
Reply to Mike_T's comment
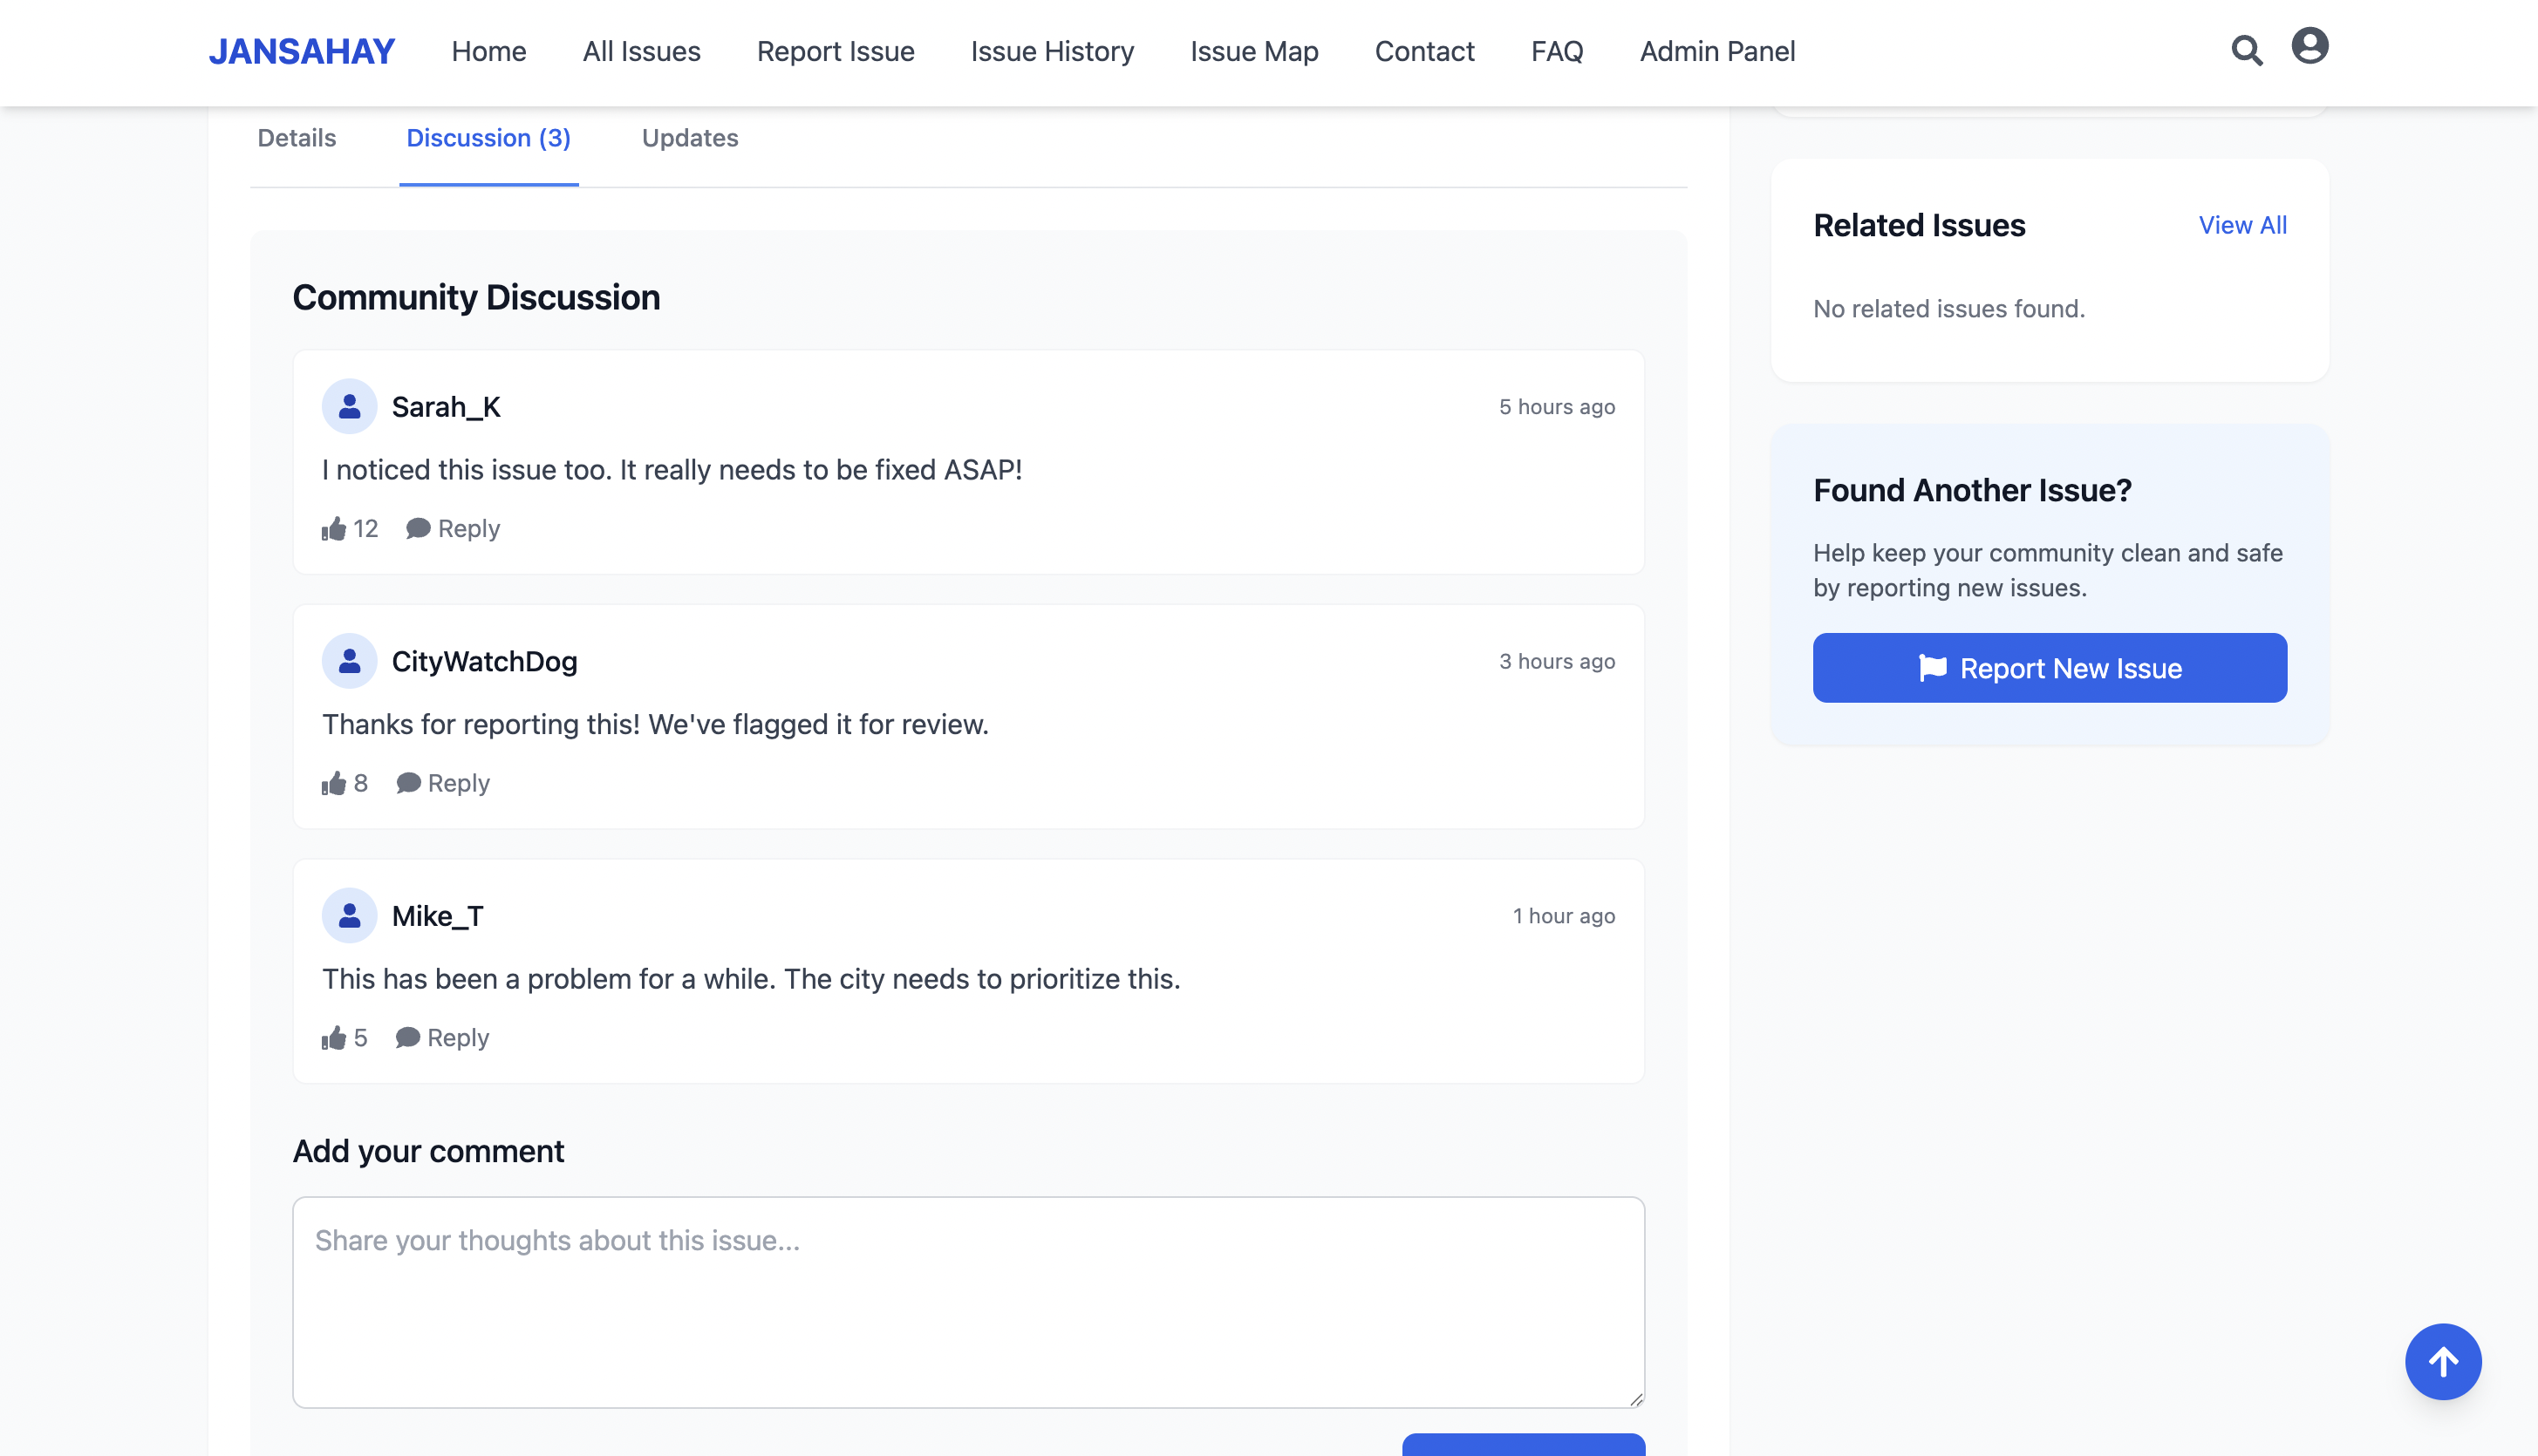(x=443, y=1038)
